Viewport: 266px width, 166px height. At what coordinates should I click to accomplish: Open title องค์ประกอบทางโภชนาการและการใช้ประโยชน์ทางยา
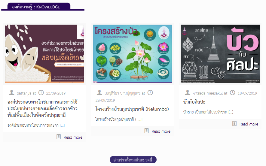(x=42, y=108)
